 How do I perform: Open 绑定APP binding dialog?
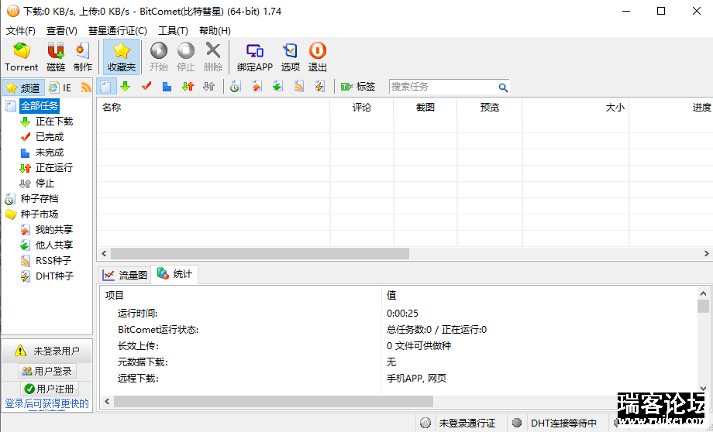point(255,57)
